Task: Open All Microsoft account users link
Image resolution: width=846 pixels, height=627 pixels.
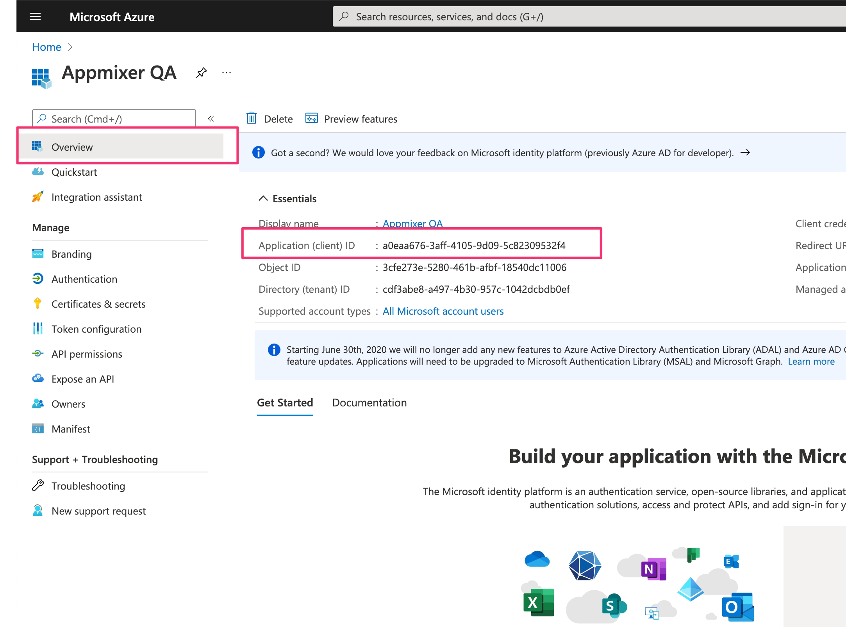Action: [443, 311]
